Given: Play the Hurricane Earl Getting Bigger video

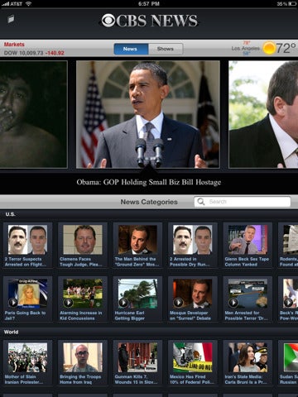Looking at the screenshot, I should point(123,303).
